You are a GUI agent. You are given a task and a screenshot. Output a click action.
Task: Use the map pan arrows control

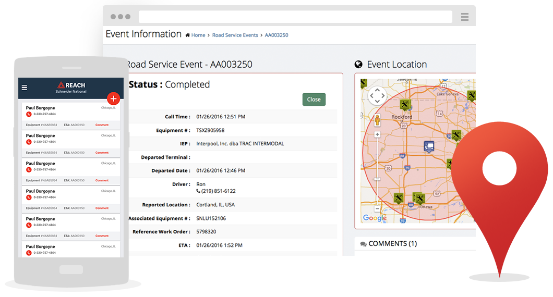(377, 95)
